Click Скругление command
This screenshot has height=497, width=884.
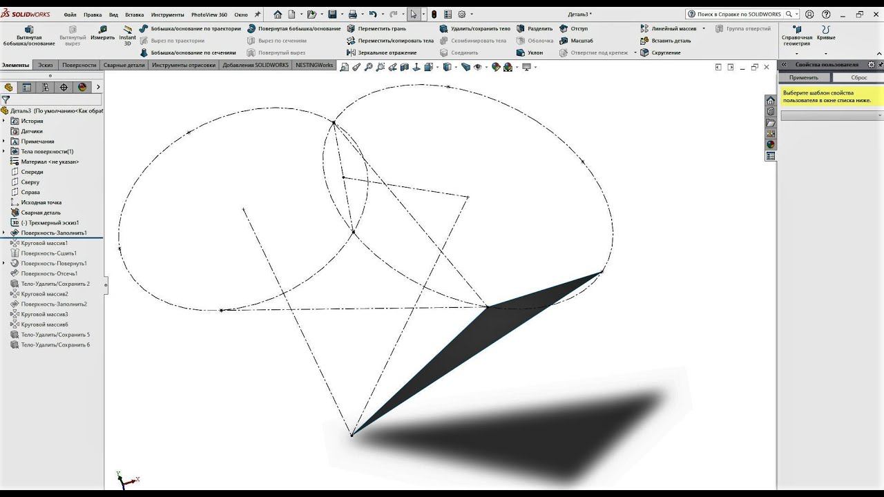click(x=660, y=52)
